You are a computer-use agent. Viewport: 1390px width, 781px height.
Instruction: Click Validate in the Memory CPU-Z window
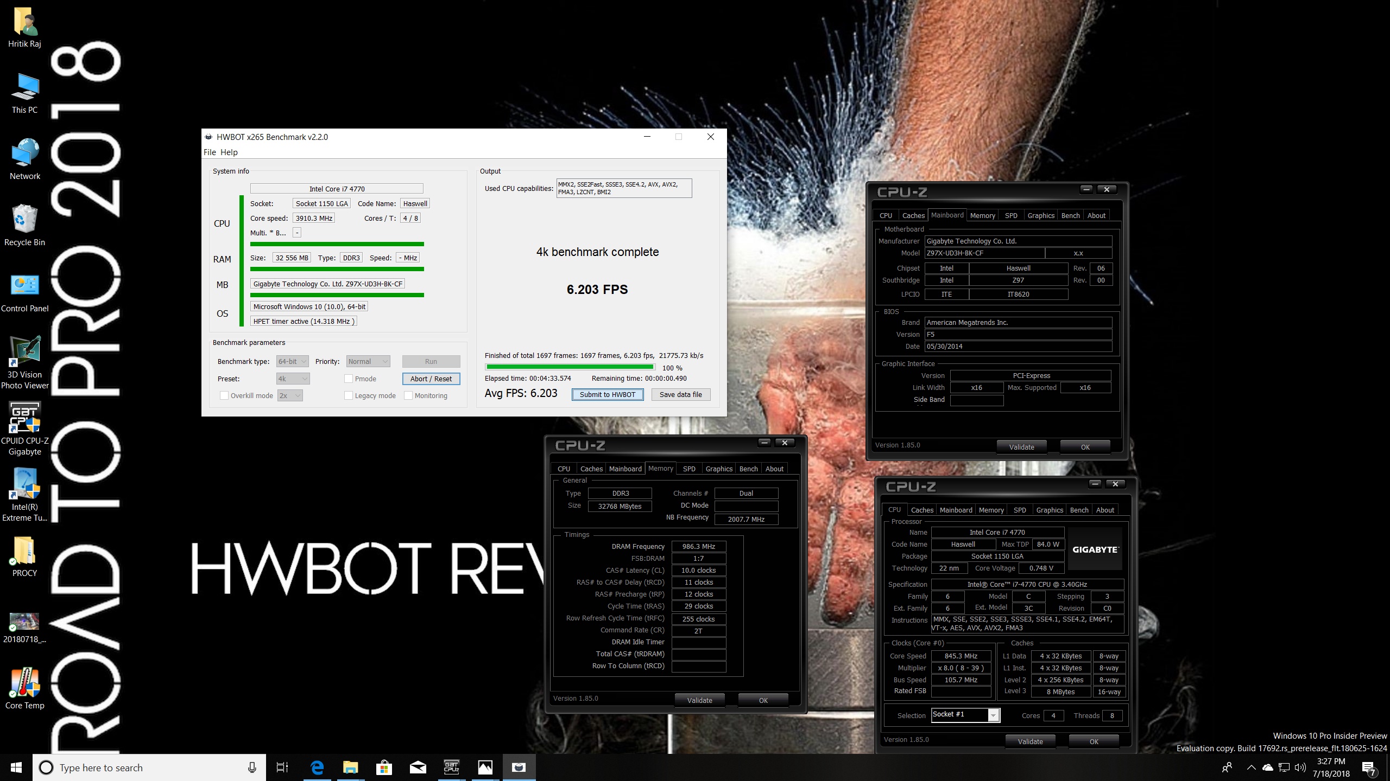(x=700, y=700)
